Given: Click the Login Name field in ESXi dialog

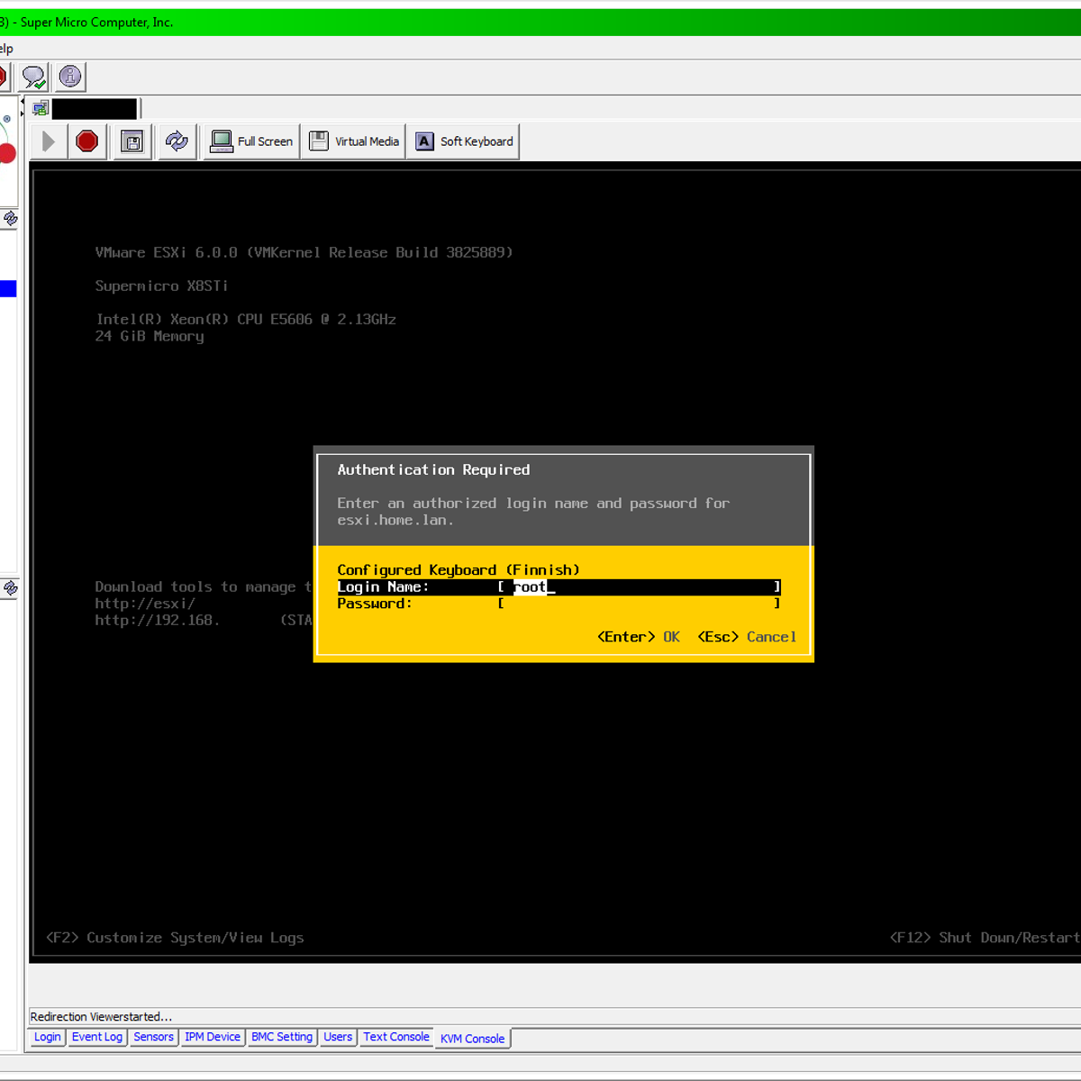Looking at the screenshot, I should point(640,587).
